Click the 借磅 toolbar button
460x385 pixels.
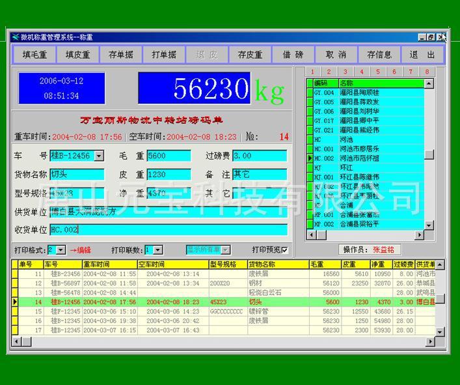point(293,55)
